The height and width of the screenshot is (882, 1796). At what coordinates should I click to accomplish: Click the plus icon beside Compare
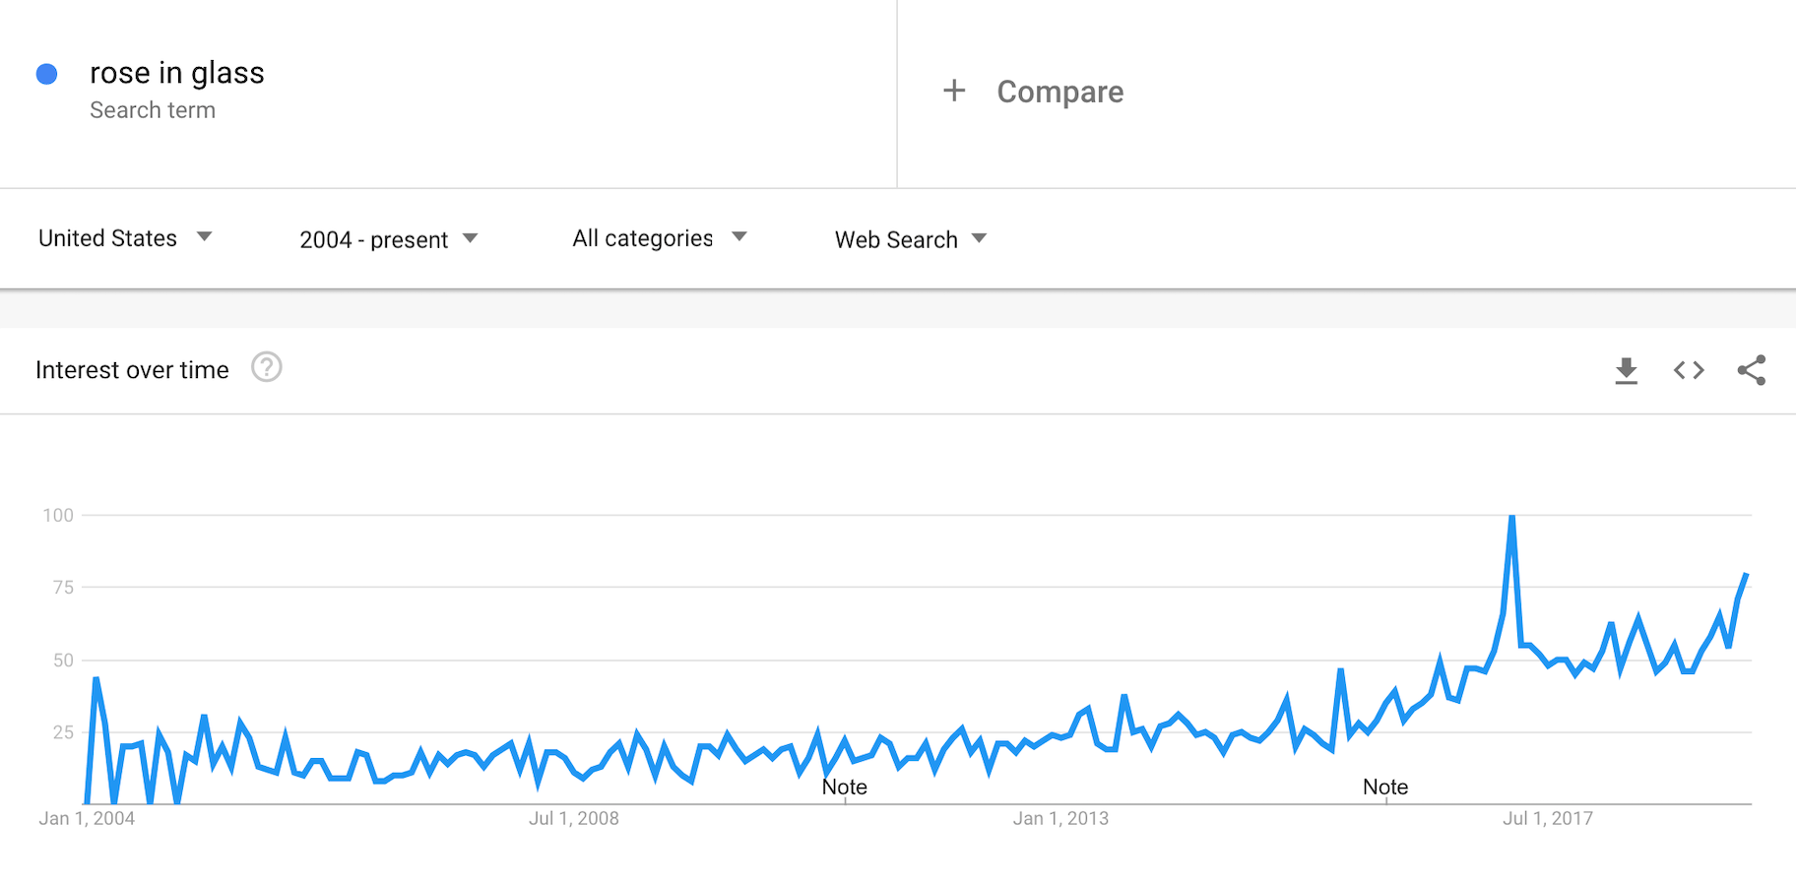tap(954, 91)
